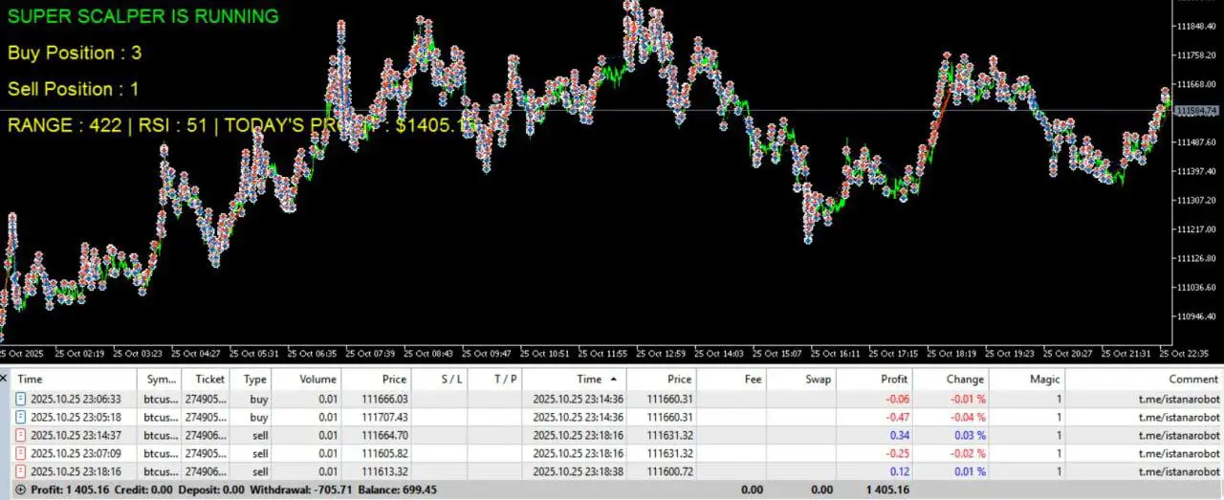1224x500 pixels.
Task: Click the Symbol column header
Action: tap(162, 380)
